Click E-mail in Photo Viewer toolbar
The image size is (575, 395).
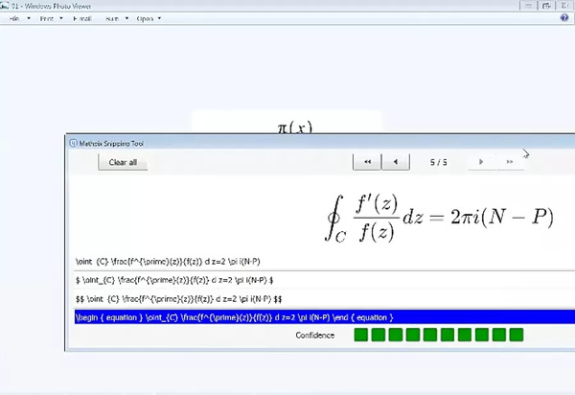pyautogui.click(x=82, y=18)
